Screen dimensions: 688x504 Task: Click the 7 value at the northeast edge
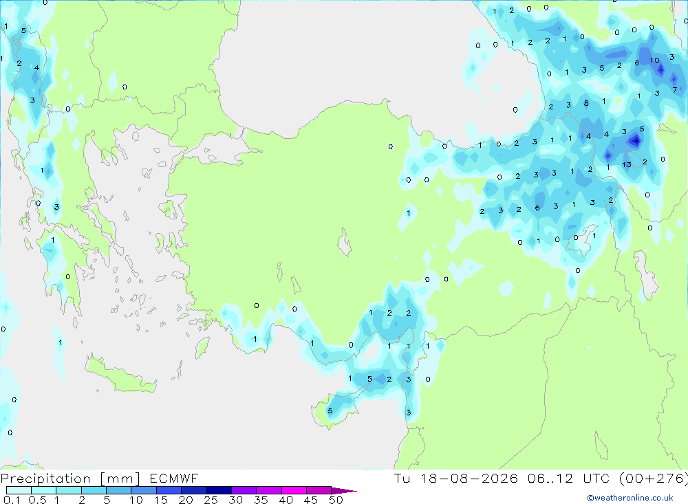click(674, 90)
